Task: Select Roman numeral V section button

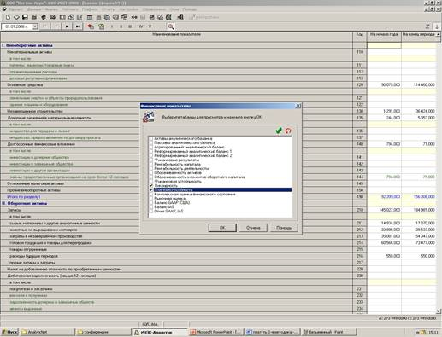Action: tap(150, 26)
